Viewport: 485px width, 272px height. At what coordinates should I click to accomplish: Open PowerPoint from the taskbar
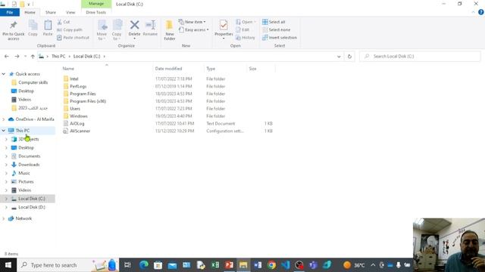(229, 265)
